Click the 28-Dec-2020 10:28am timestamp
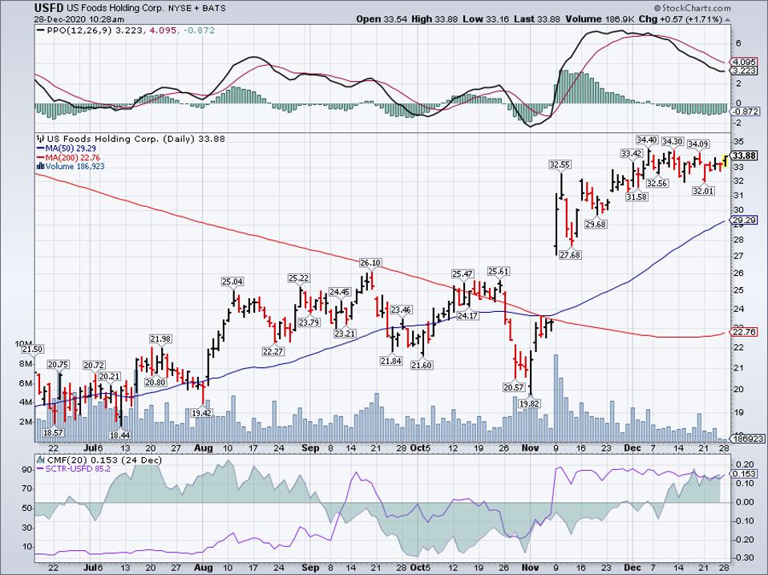The width and height of the screenshot is (768, 575). point(79,19)
